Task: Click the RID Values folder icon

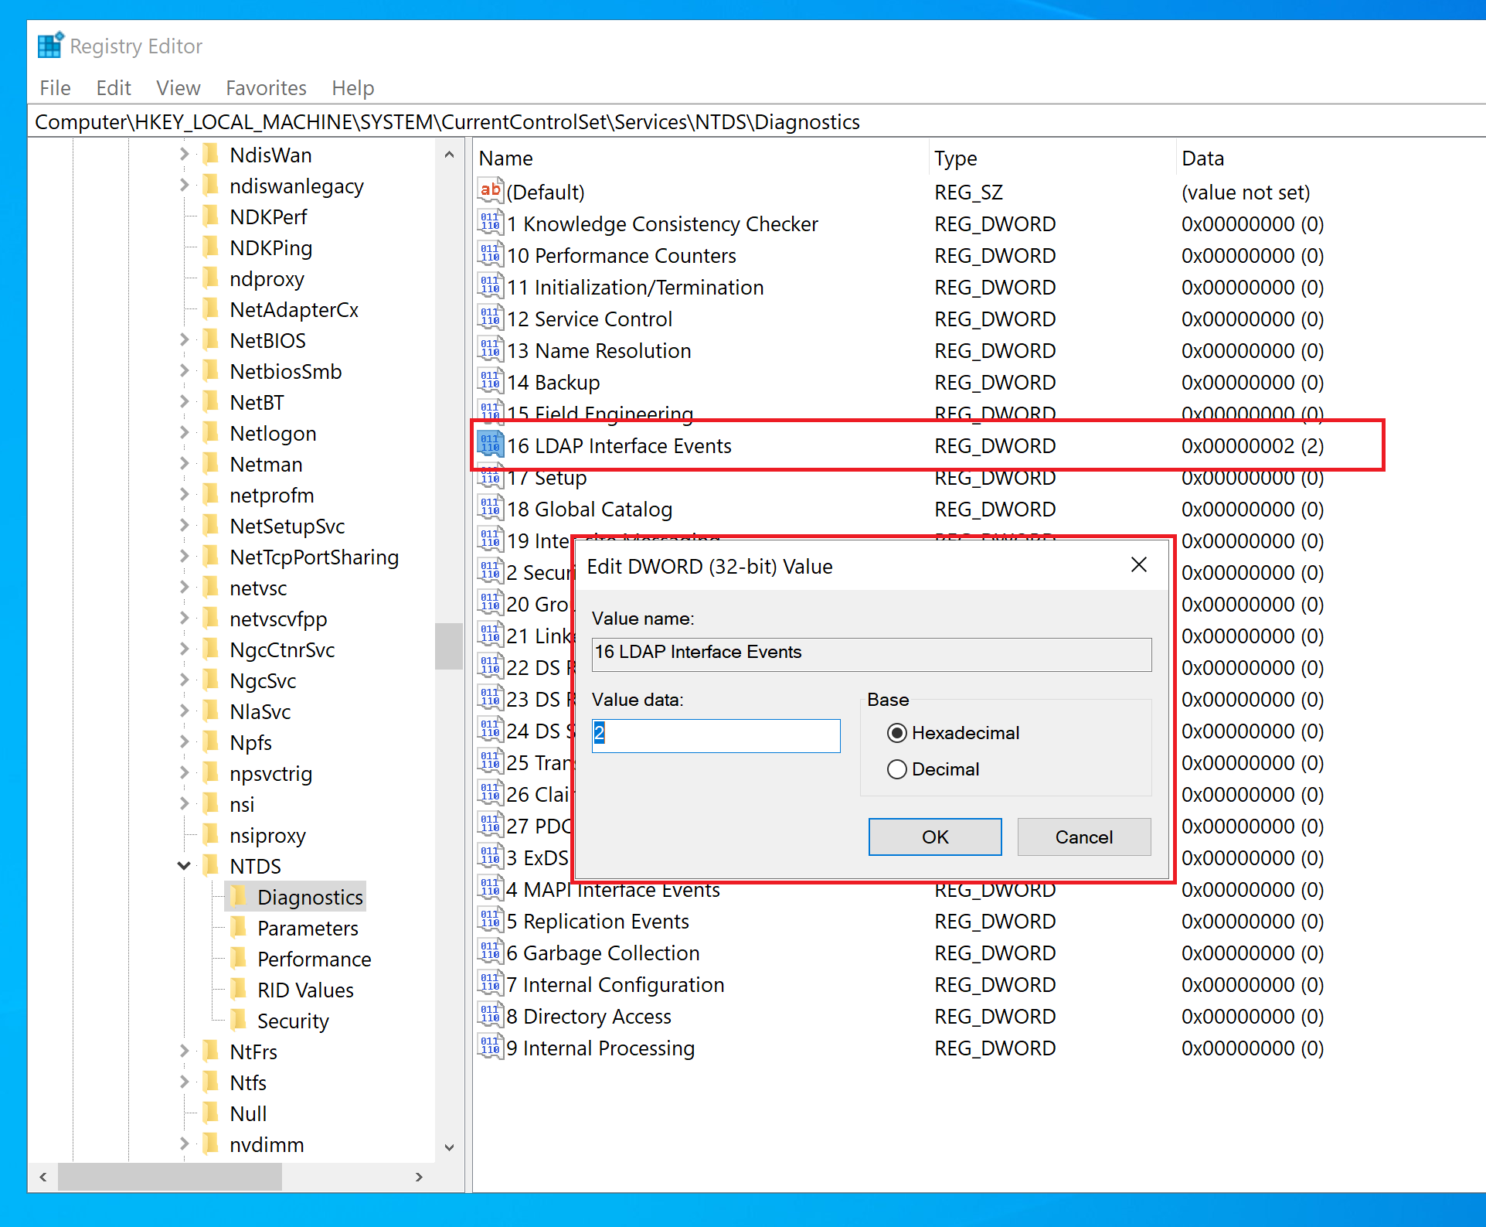Action: (239, 989)
